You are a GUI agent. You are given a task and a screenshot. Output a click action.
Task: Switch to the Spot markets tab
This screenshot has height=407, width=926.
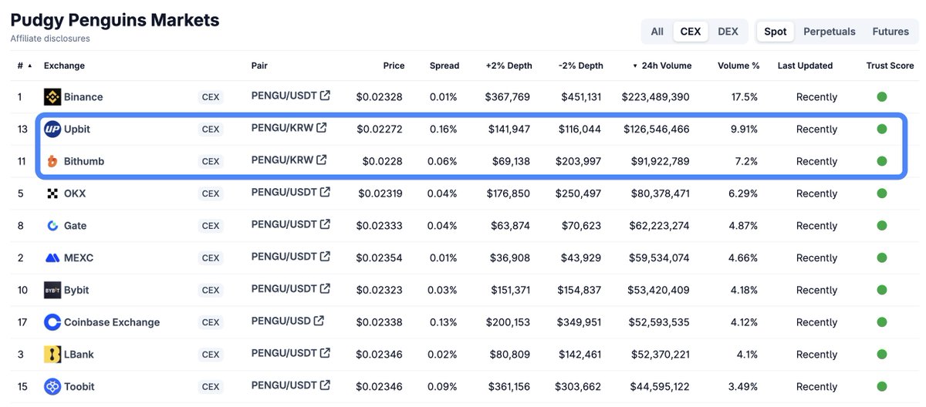[775, 32]
